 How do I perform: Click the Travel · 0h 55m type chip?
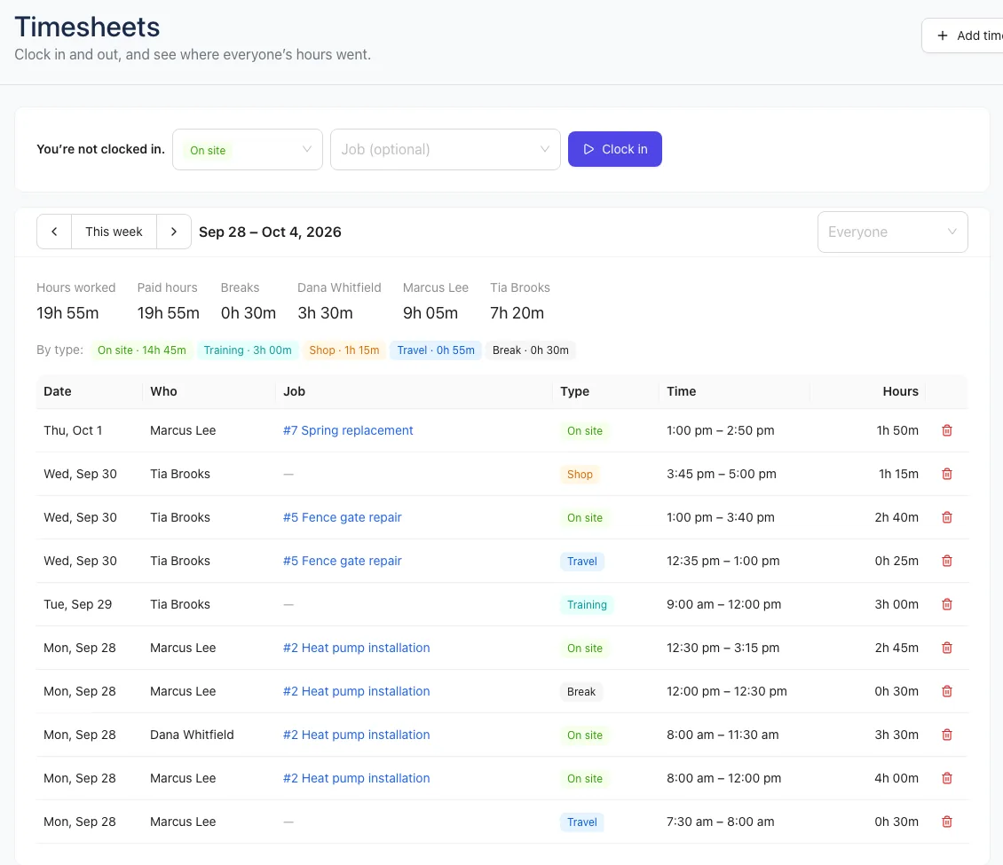(436, 350)
